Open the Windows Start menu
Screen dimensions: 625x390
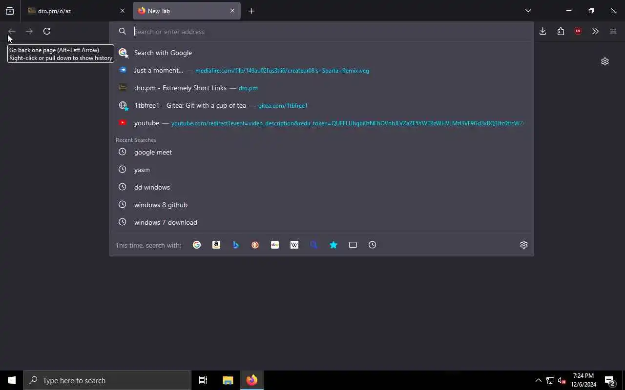pos(12,380)
